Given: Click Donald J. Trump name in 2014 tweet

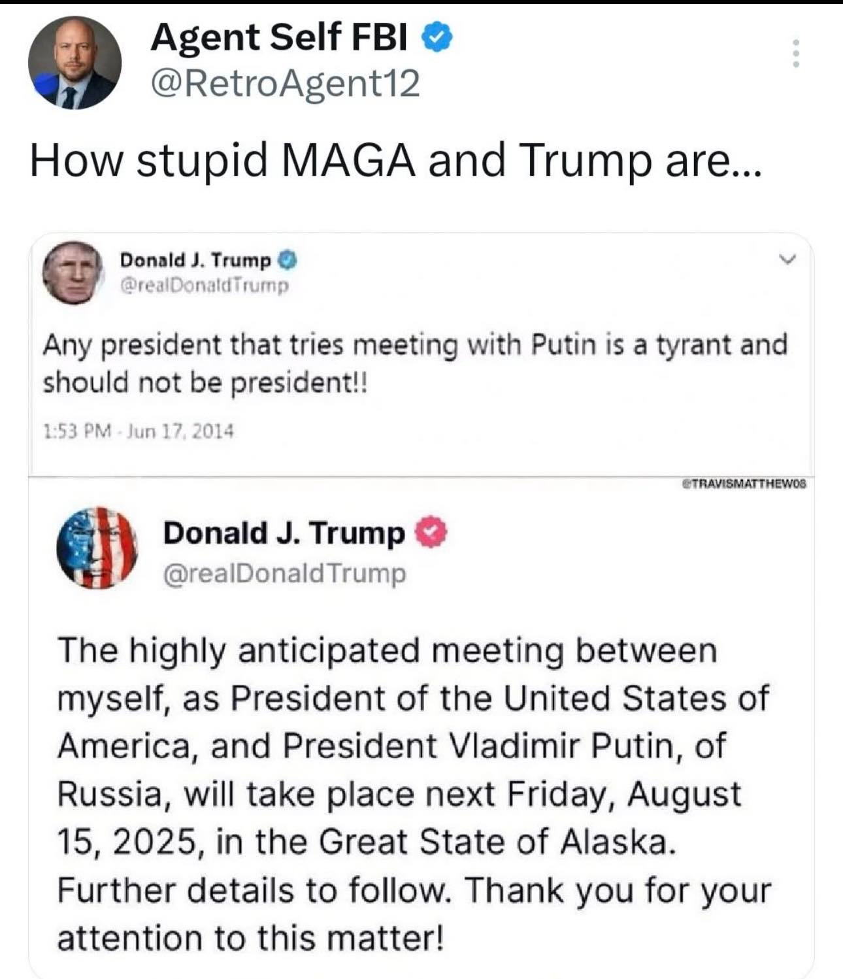Looking at the screenshot, I should pos(195,260).
